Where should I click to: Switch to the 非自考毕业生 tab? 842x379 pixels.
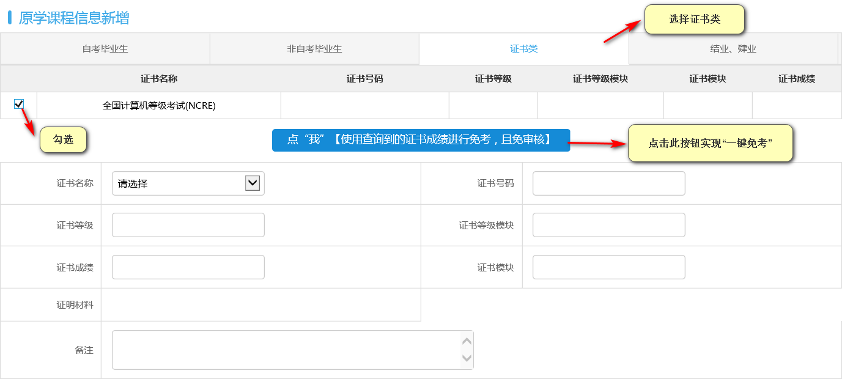[314, 49]
